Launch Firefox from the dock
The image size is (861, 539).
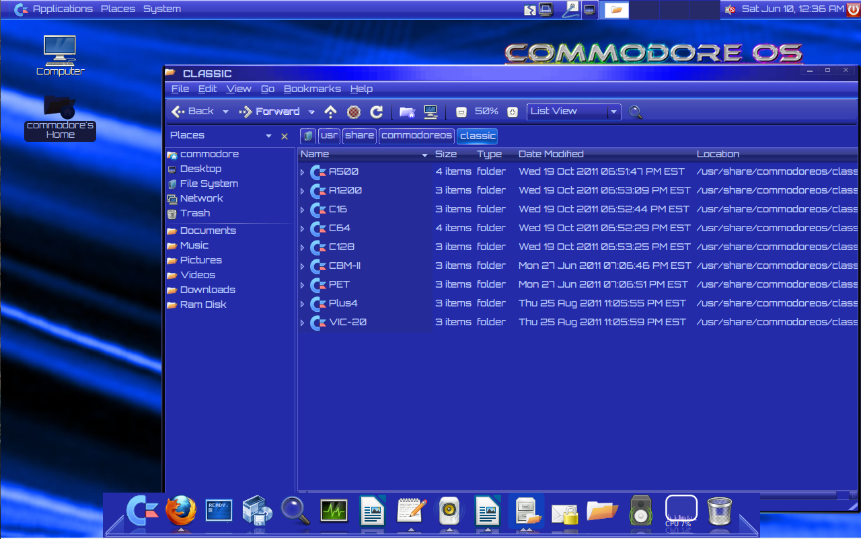click(x=181, y=511)
